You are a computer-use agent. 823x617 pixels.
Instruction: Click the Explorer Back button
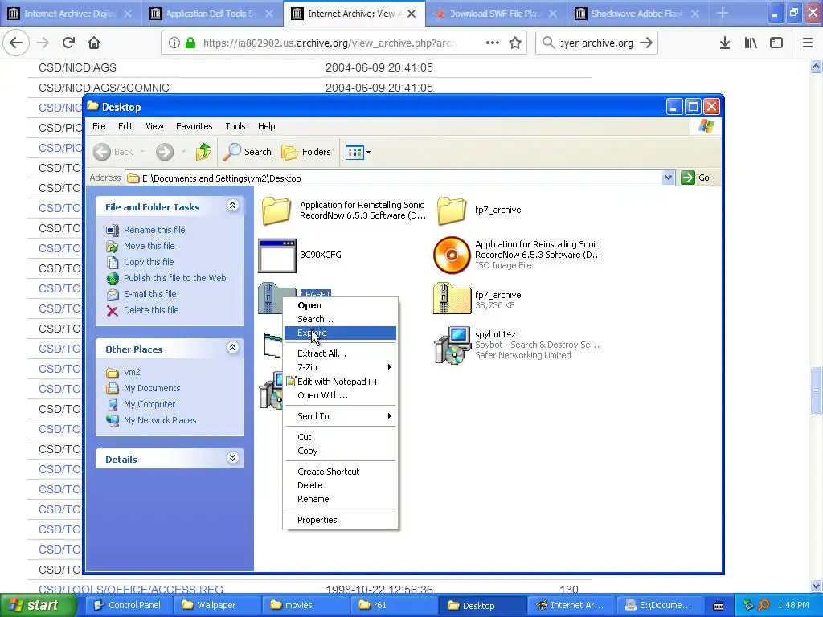114,152
